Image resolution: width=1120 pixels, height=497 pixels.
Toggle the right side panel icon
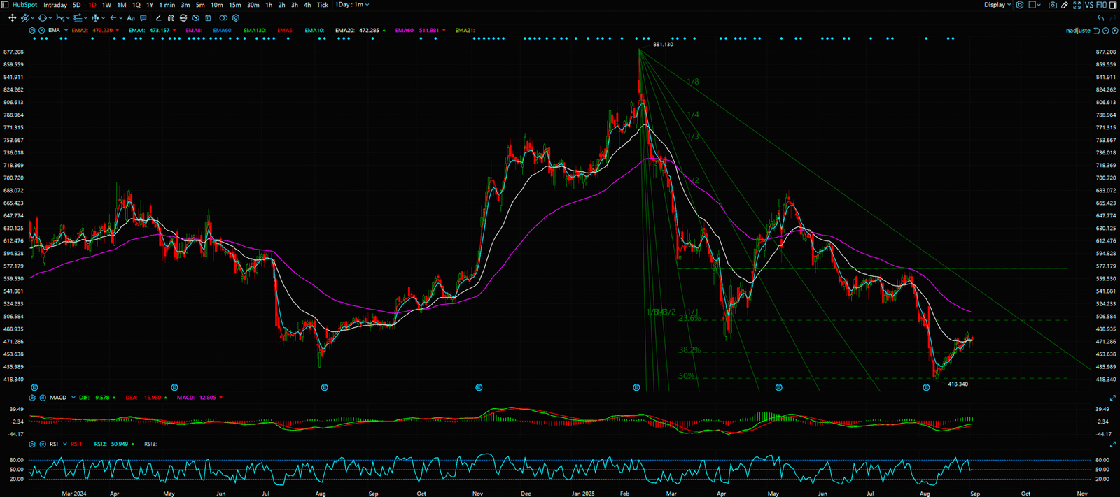tap(1113, 5)
